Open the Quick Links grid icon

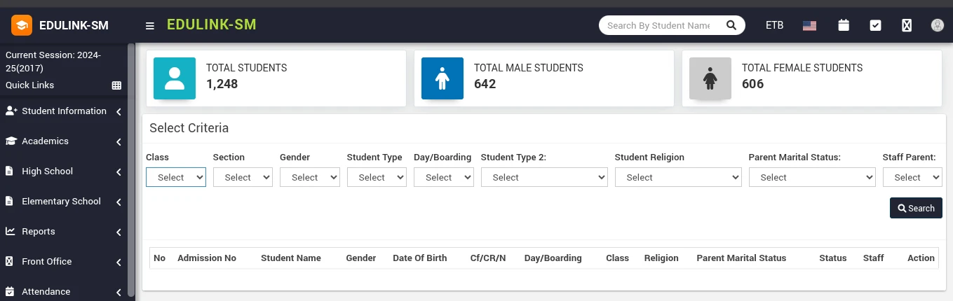pos(117,85)
